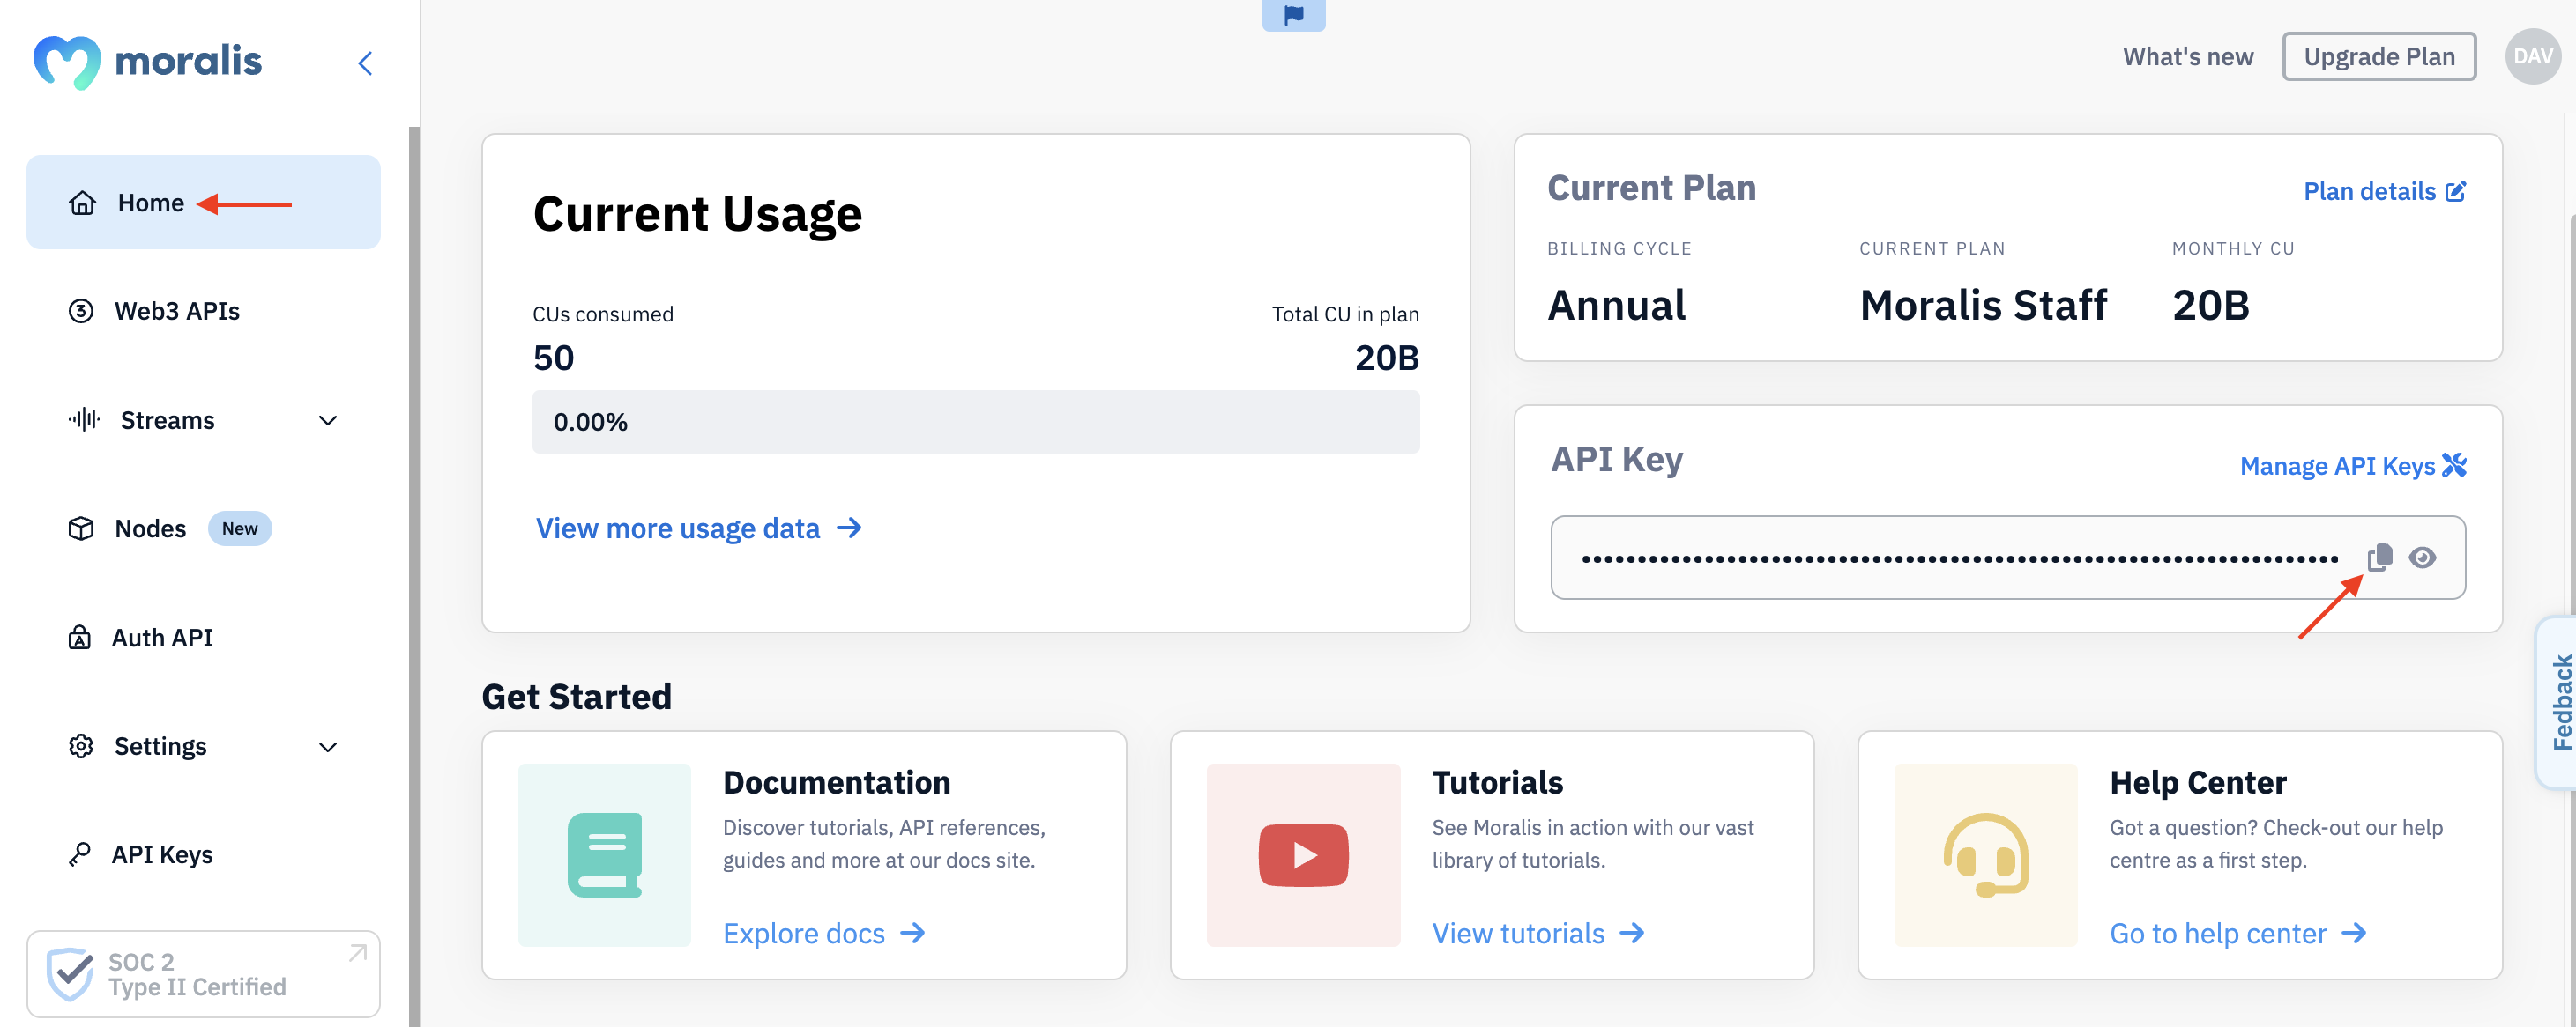Open the Web3 APIs menu item
Image resolution: width=2576 pixels, height=1027 pixels.
[203, 311]
